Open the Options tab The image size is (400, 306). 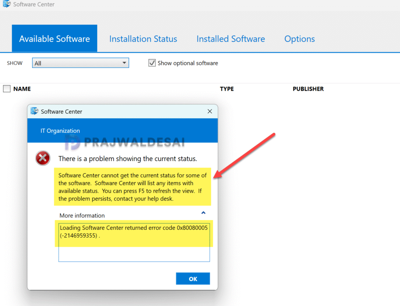[300, 39]
